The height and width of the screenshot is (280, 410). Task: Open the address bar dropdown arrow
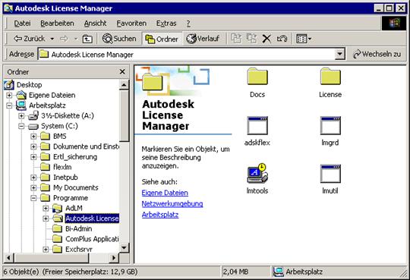pyautogui.click(x=339, y=54)
